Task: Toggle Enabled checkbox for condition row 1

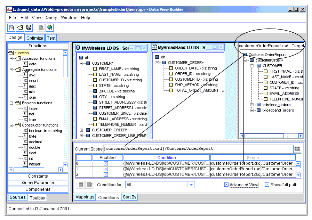Action: pyautogui.click(x=106, y=169)
